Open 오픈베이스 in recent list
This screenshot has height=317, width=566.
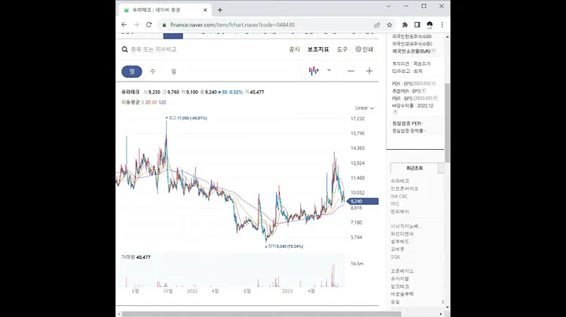[402, 271]
